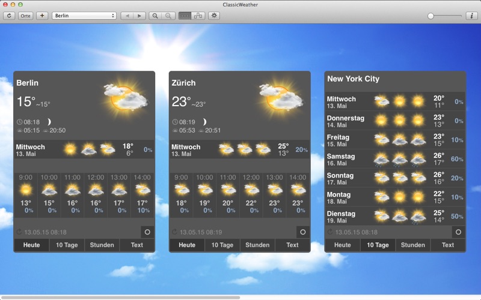Select Zürich 12:00 hourly forecast icon

251,190
